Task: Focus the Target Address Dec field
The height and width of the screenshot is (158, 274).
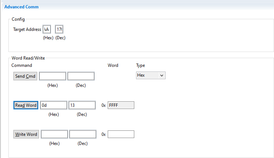Action: [59, 29]
